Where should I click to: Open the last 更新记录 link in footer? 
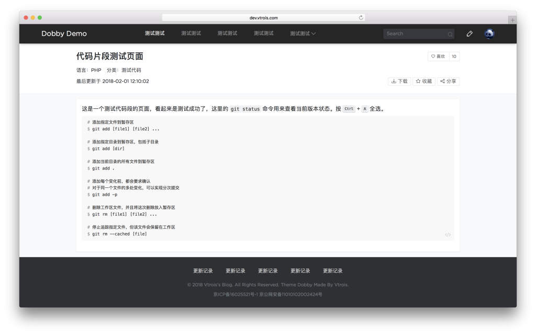tap(333, 271)
